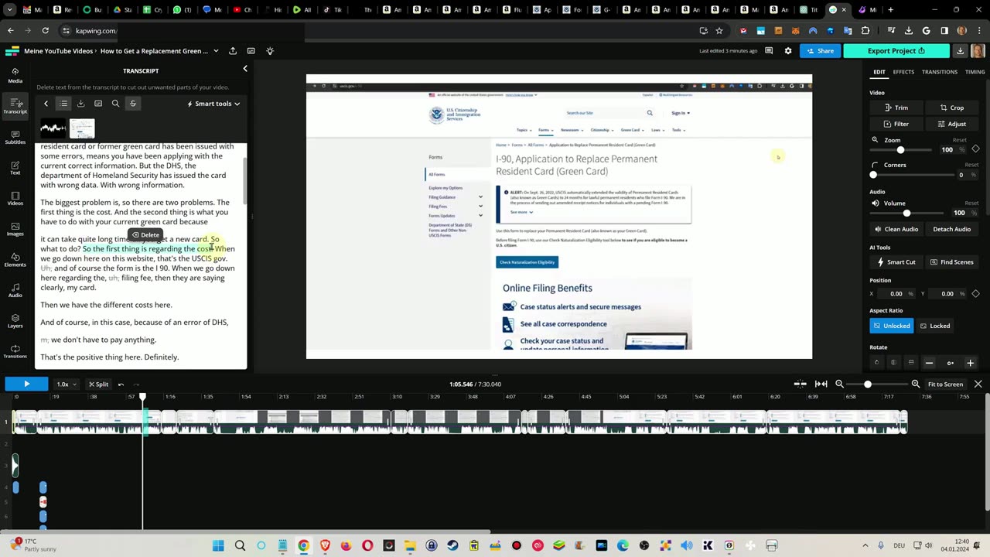Image resolution: width=990 pixels, height=557 pixels.
Task: Open the Transitions panel in the sidebar
Action: click(15, 351)
